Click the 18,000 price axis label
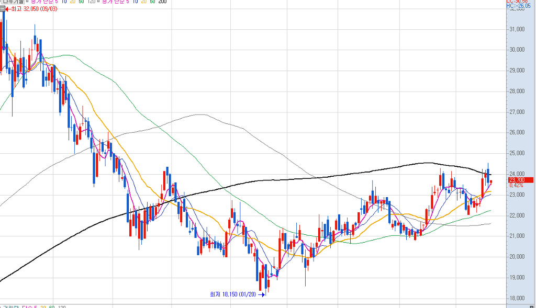The height and width of the screenshot is (308, 536). pyautogui.click(x=517, y=298)
